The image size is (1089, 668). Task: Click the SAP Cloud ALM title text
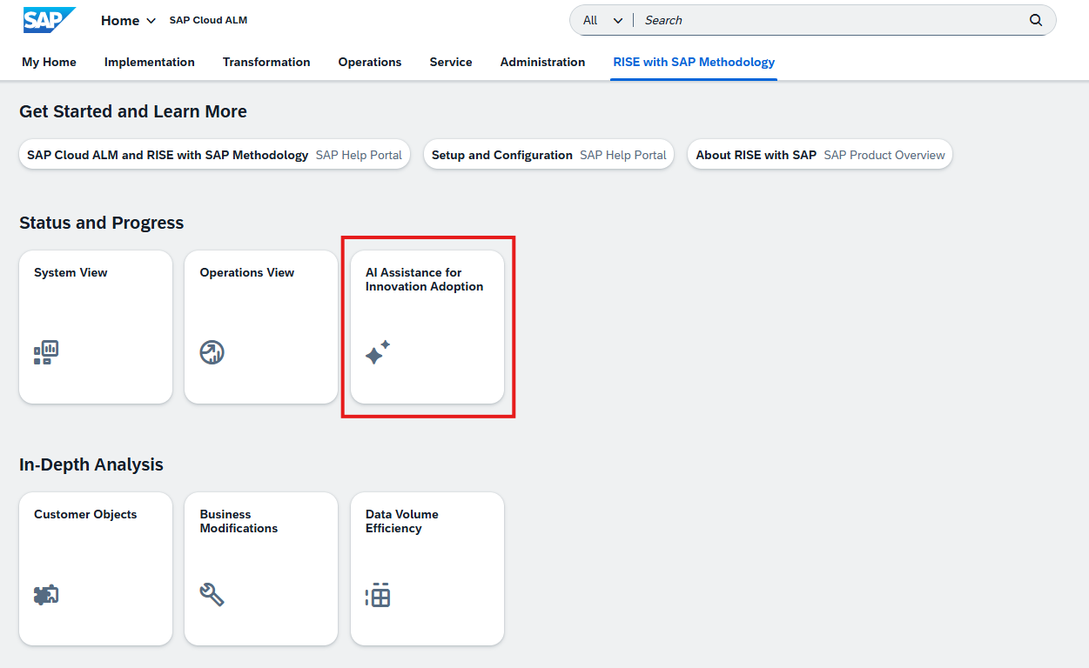pyautogui.click(x=208, y=20)
